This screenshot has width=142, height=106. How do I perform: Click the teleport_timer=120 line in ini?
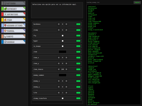(96, 56)
